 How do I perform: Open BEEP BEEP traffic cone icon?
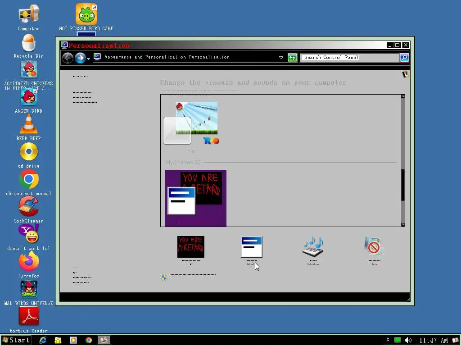tap(28, 124)
